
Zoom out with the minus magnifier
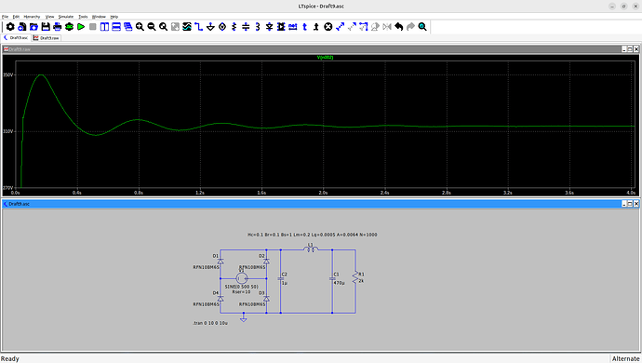[x=152, y=27]
